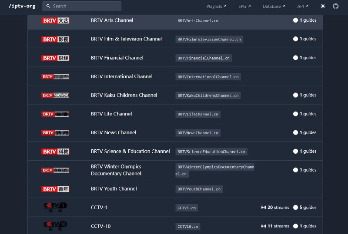The height and width of the screenshot is (234, 348).
Task: Copy the BRTVInternationalChannel.cn ID
Action: tap(208, 77)
